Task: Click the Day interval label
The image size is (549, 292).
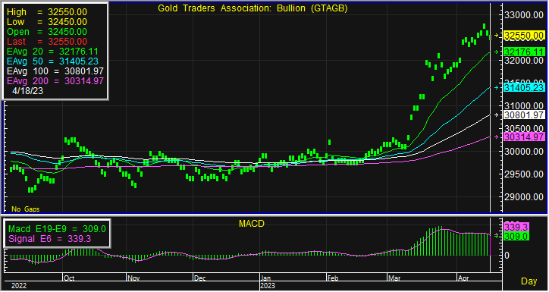Action: (529, 281)
